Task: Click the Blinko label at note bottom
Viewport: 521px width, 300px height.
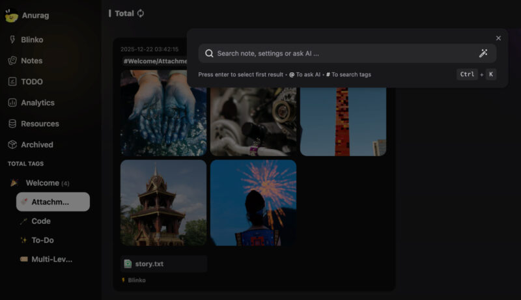Action: point(137,280)
